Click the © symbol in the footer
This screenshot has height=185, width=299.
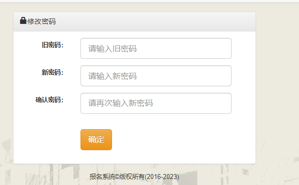point(117,177)
